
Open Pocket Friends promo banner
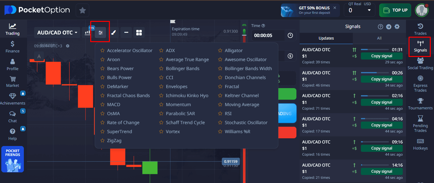click(x=13, y=159)
